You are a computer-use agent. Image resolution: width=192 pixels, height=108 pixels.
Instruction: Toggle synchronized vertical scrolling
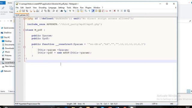pyautogui.click(x=78, y=11)
